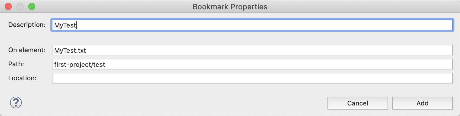Click inside the On element field
460x116 pixels.
pyautogui.click(x=252, y=50)
